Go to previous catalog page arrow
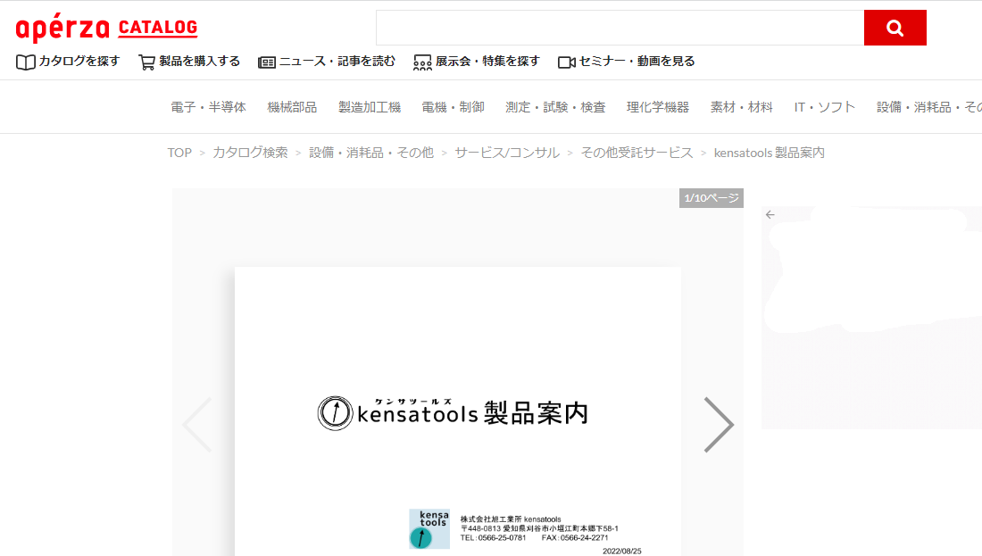This screenshot has height=556, width=982. [x=196, y=425]
